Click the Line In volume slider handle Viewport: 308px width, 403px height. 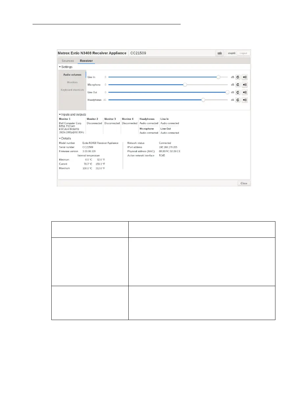tap(218, 77)
